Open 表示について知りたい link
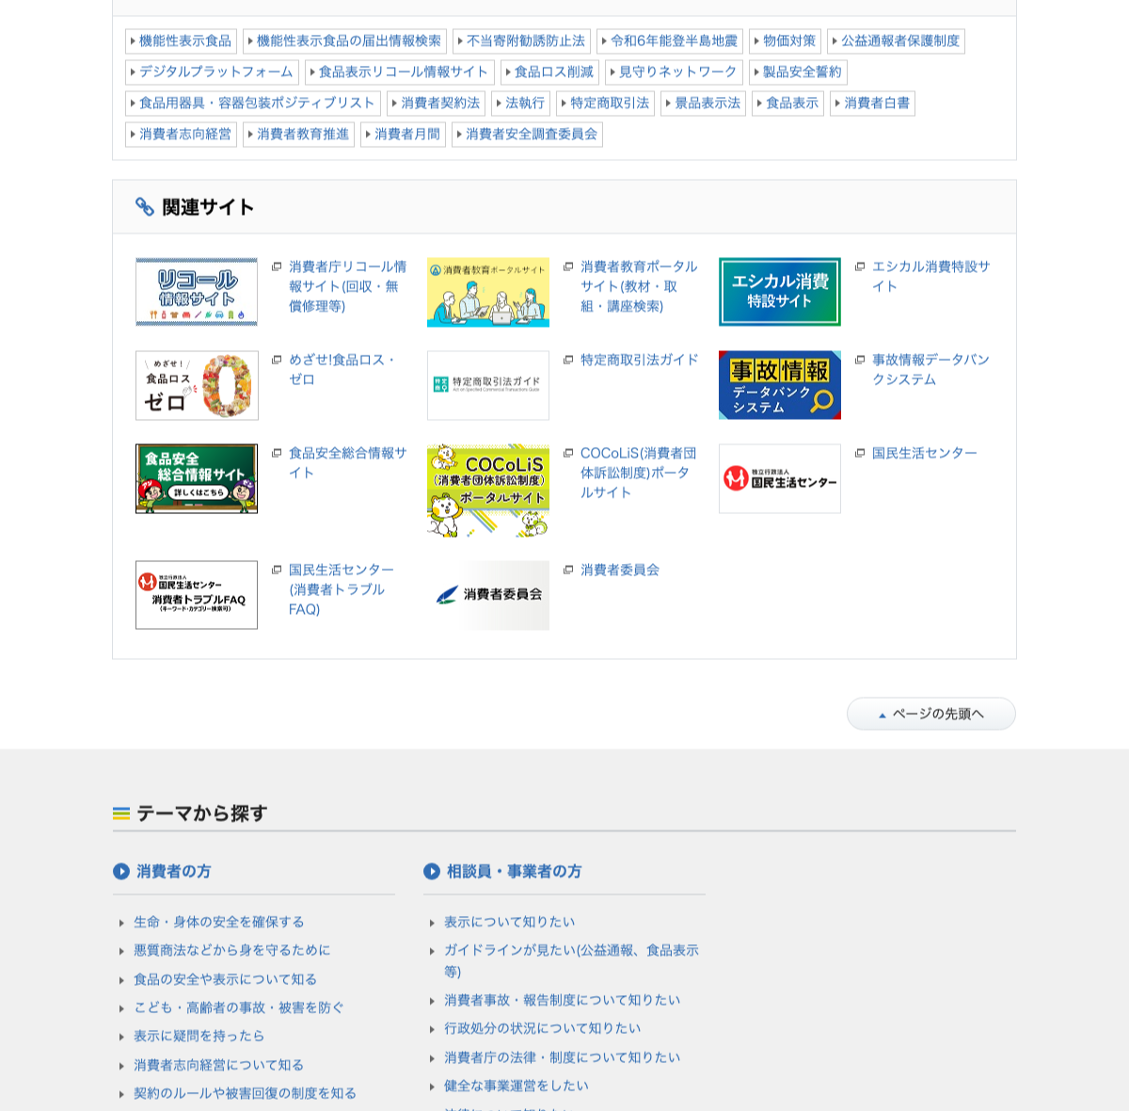 click(510, 922)
